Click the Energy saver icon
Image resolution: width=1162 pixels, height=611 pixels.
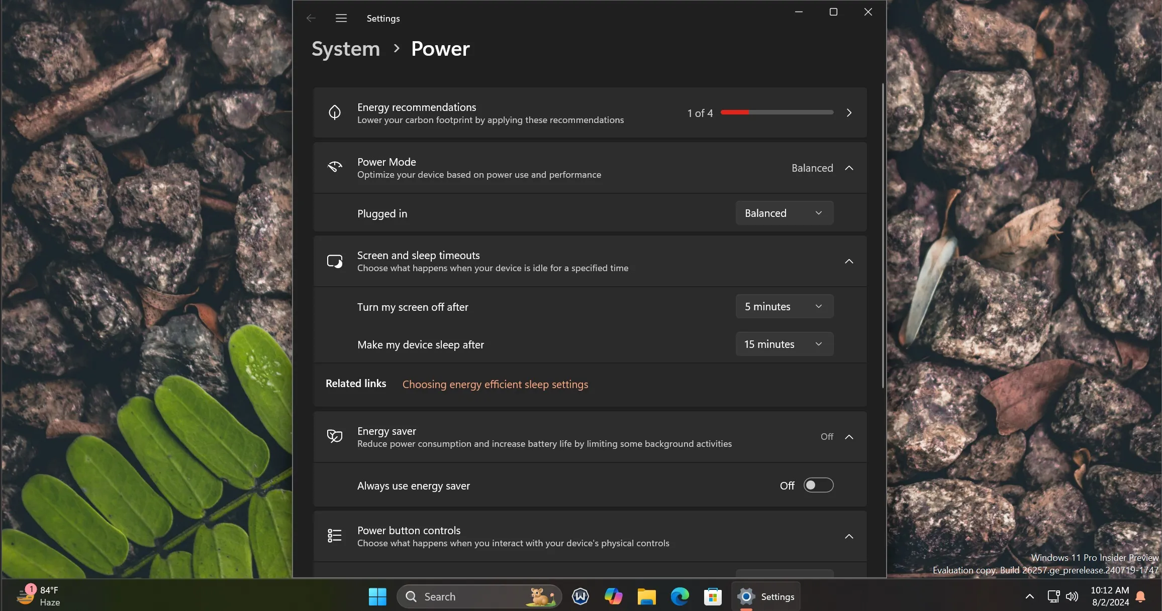point(334,435)
